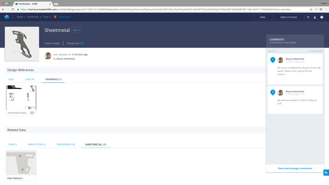329x185 pixels.
Task: Click the second comment about Bend Table
Action: point(297,102)
